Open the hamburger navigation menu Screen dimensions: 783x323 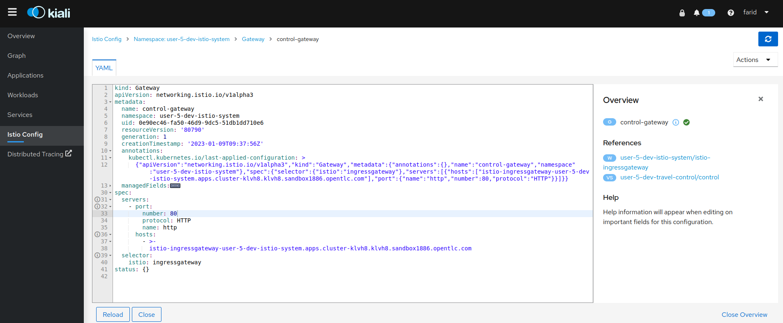point(12,12)
